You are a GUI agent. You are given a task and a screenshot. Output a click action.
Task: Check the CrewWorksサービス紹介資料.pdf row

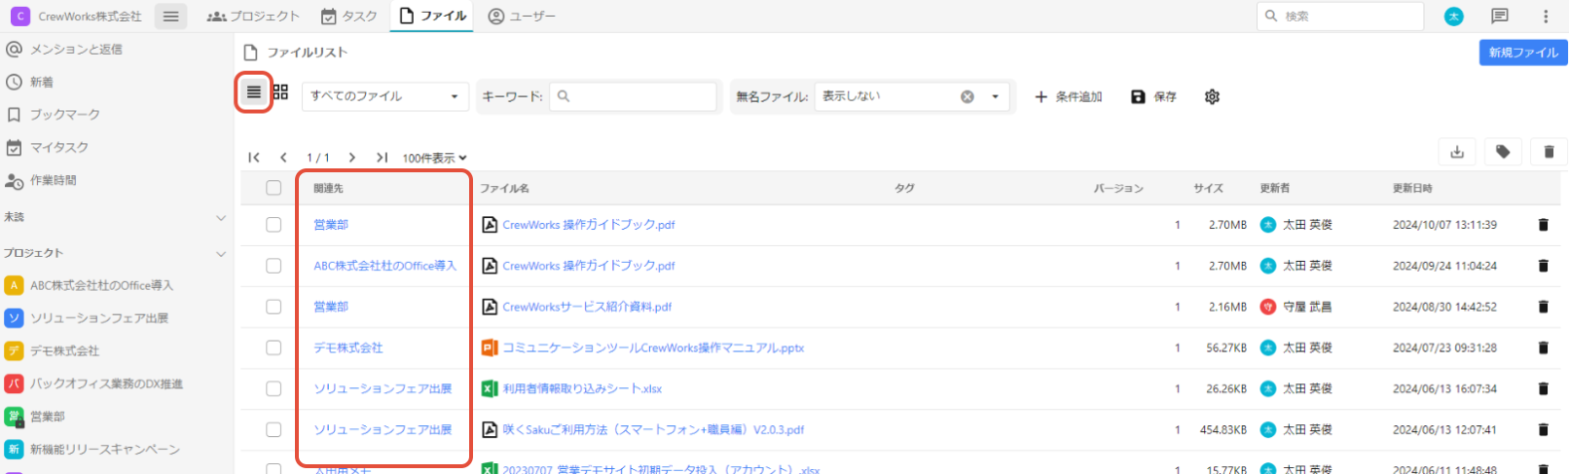[274, 307]
